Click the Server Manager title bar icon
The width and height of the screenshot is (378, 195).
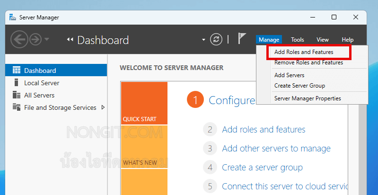point(13,18)
